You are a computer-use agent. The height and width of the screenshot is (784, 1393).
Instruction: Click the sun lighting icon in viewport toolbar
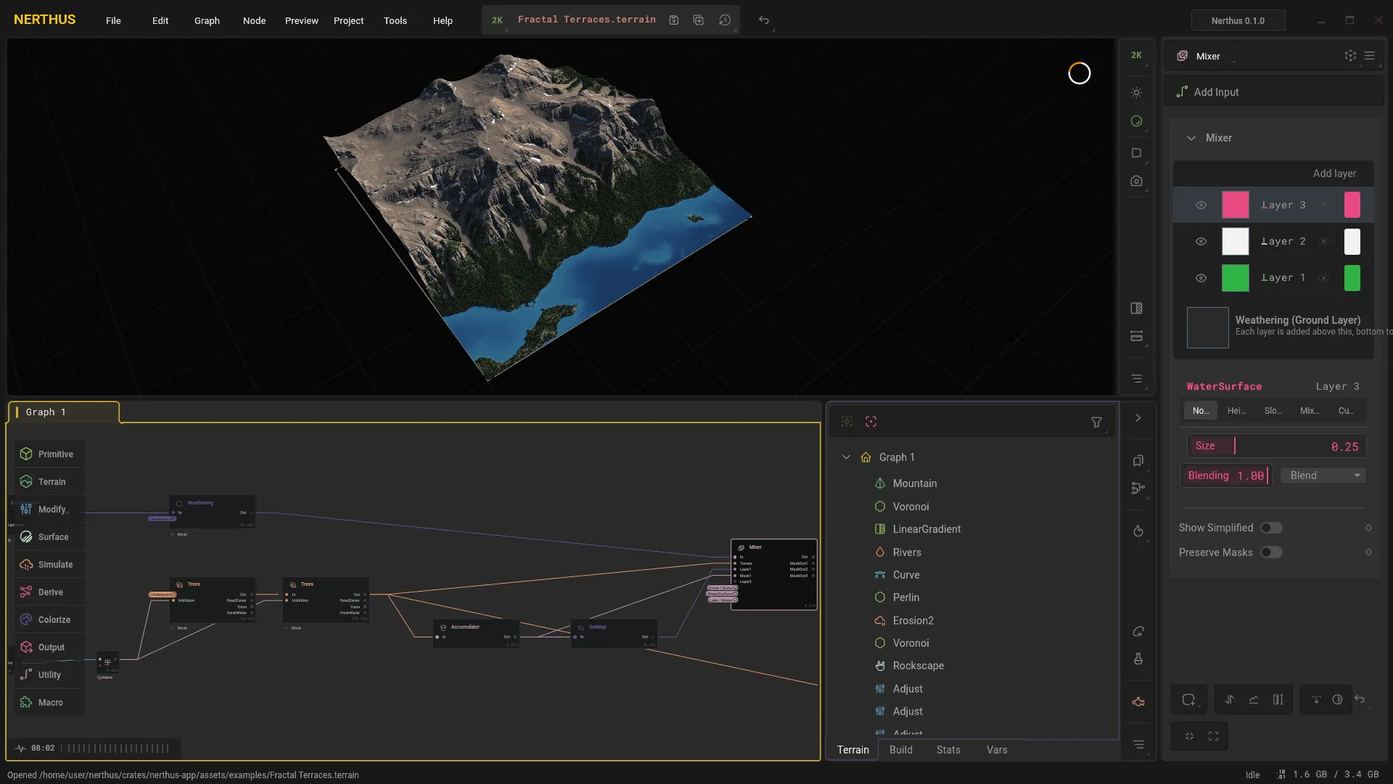click(x=1136, y=92)
